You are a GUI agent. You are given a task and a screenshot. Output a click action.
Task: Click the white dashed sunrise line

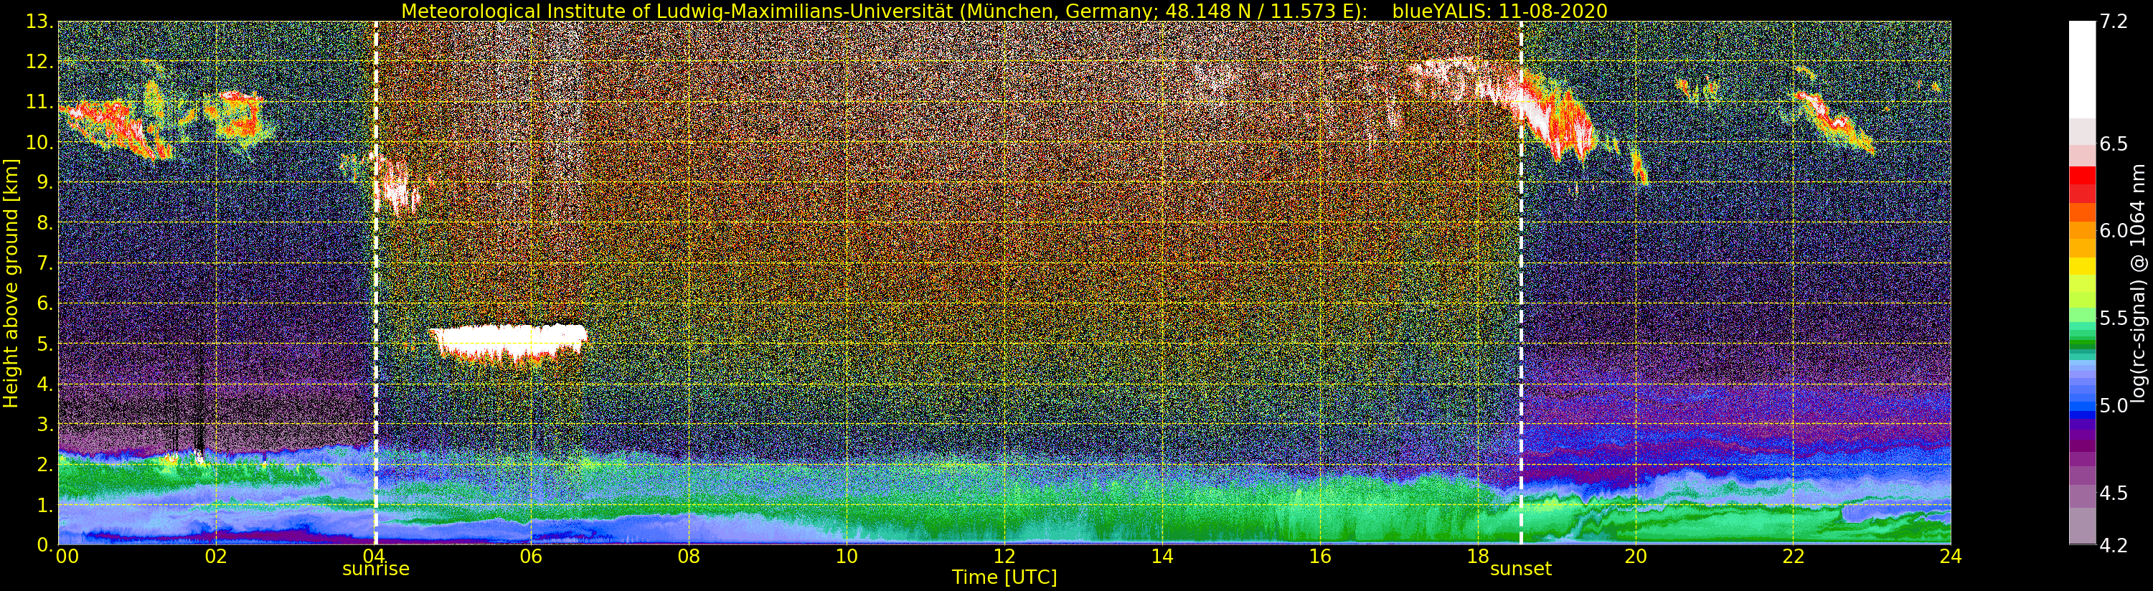point(375,283)
